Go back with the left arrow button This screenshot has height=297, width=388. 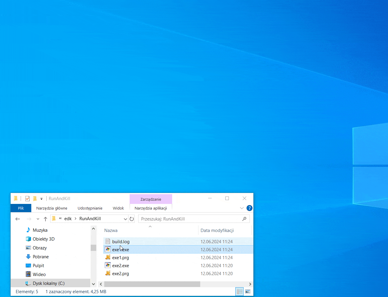[x=18, y=219]
